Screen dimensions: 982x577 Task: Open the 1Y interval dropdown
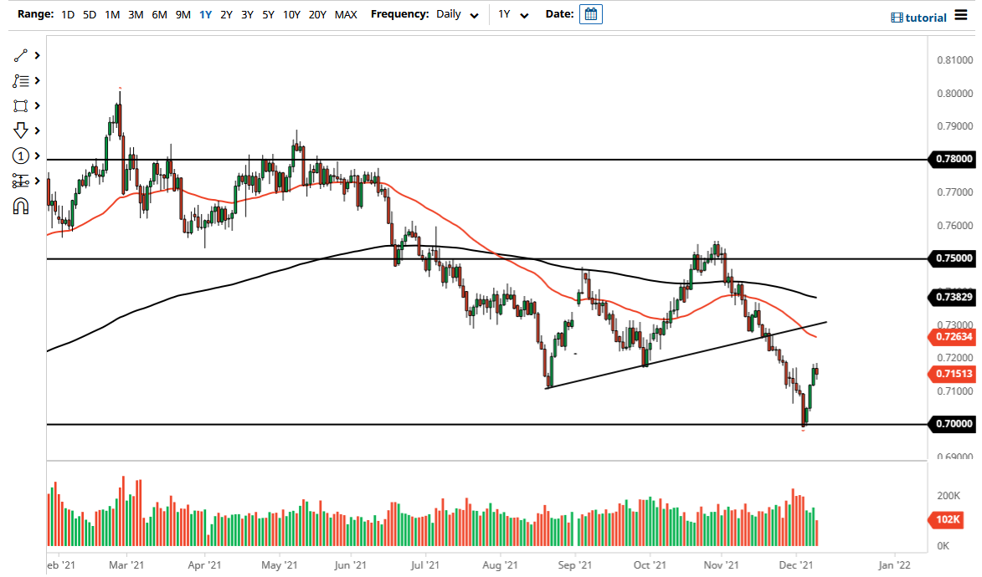pyautogui.click(x=513, y=14)
